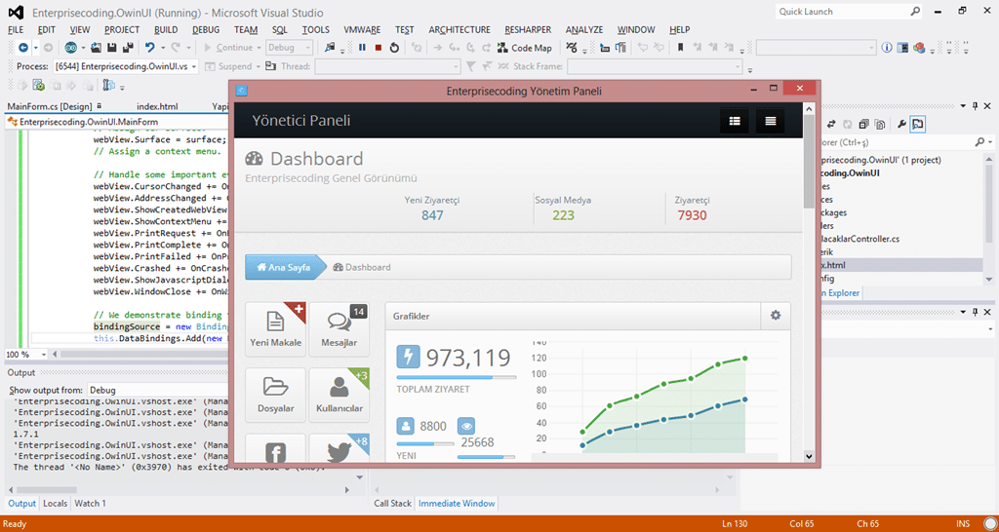Open the Process dropdown showing [6544]

point(126,66)
